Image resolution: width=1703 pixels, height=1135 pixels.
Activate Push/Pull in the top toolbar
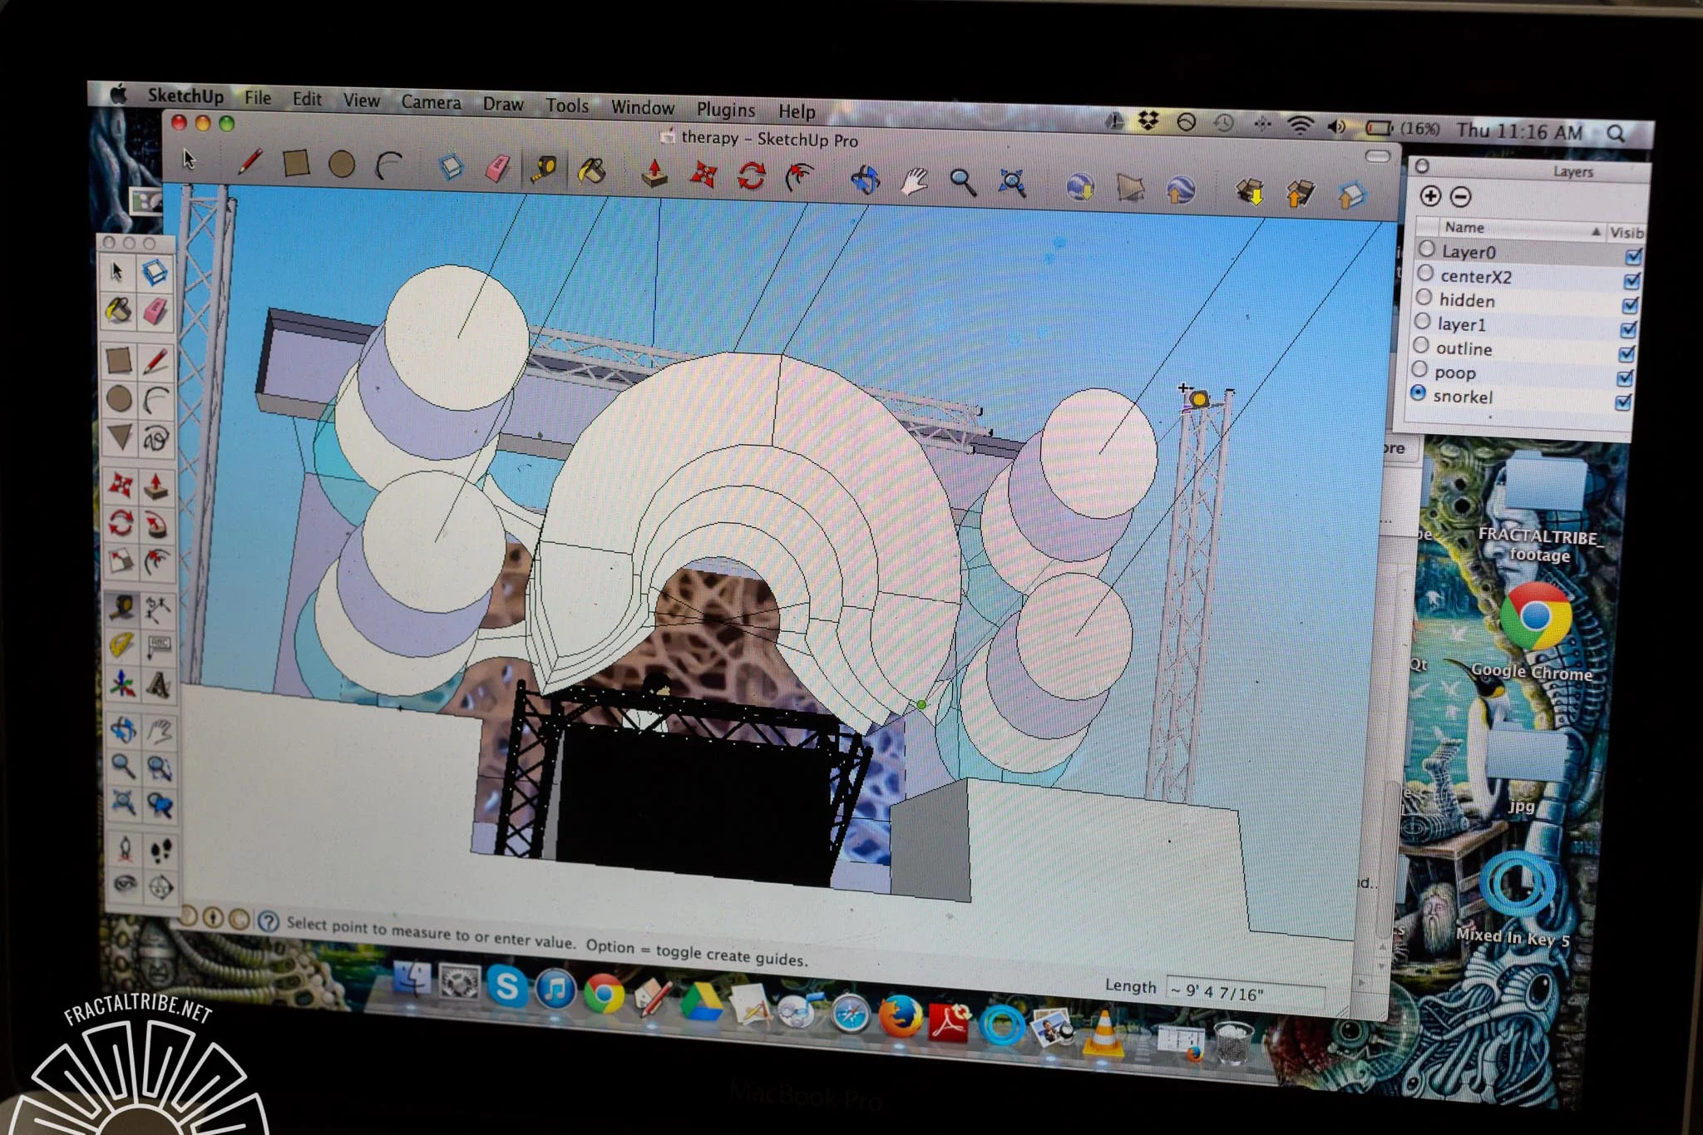click(x=655, y=173)
